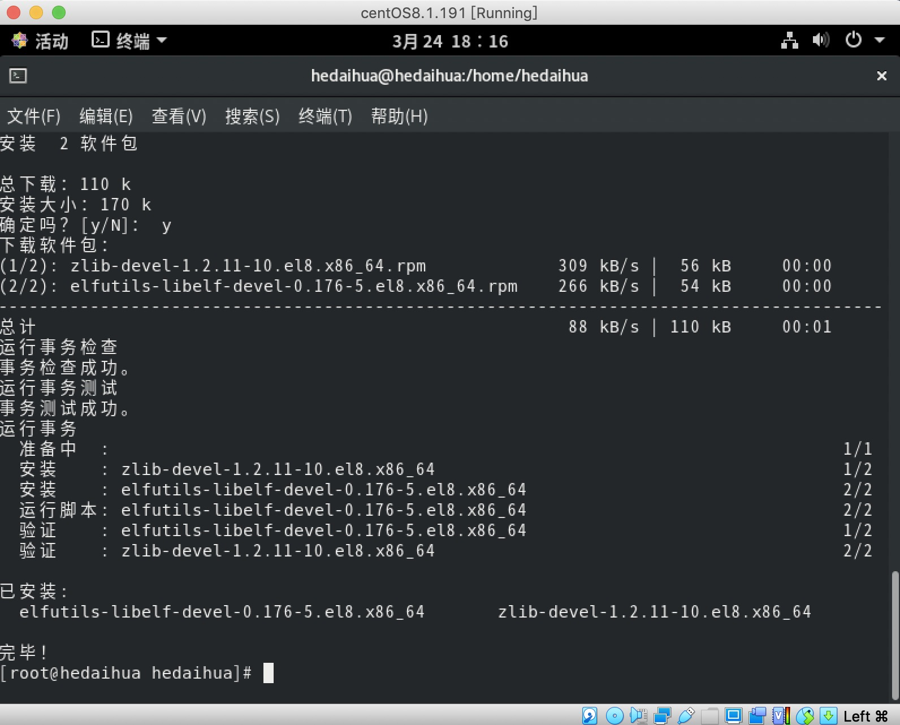
Task: Close the terminal window with the X
Action: click(881, 76)
